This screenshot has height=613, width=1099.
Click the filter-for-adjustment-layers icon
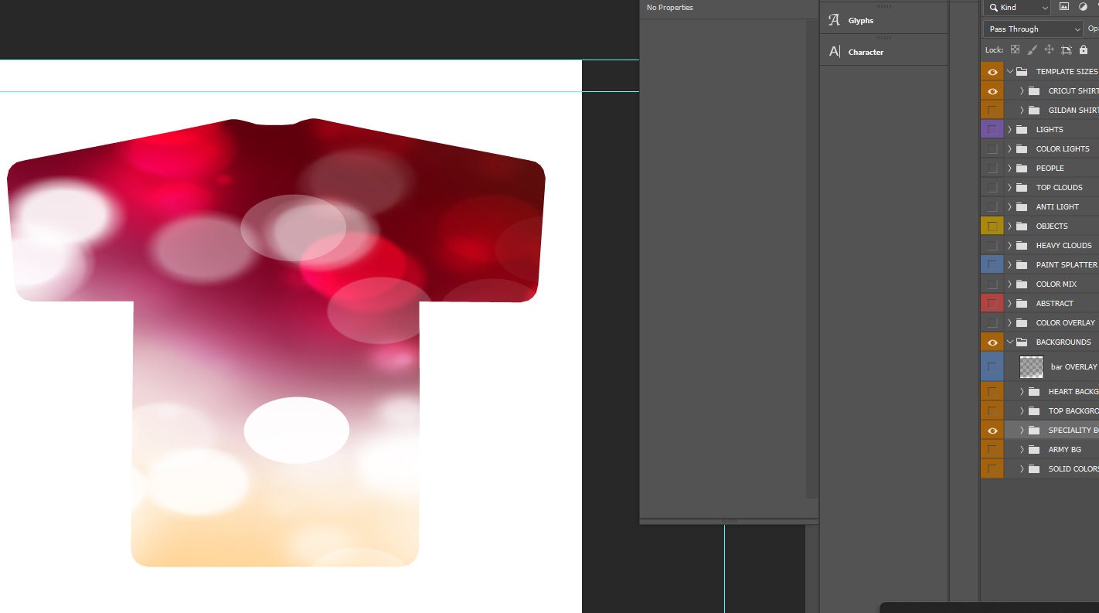coord(1084,7)
